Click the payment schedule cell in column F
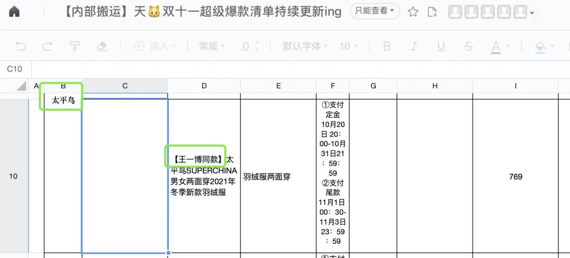Screen dimensions: 570x258 (x=332, y=176)
